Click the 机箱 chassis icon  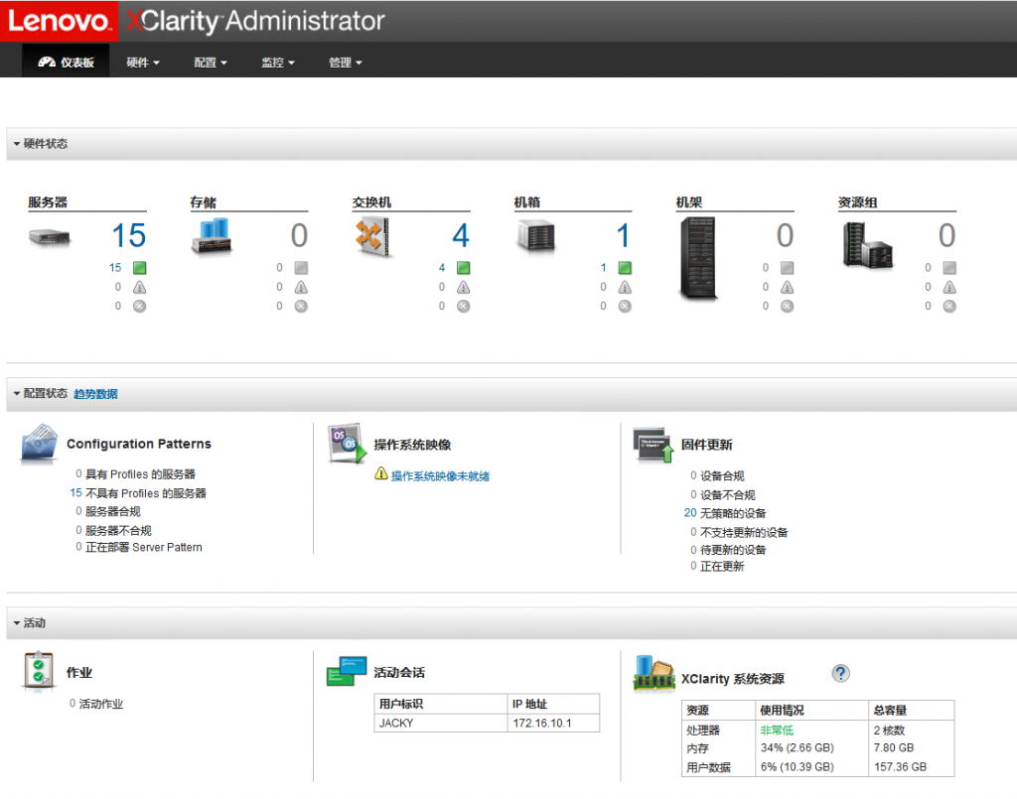[536, 235]
